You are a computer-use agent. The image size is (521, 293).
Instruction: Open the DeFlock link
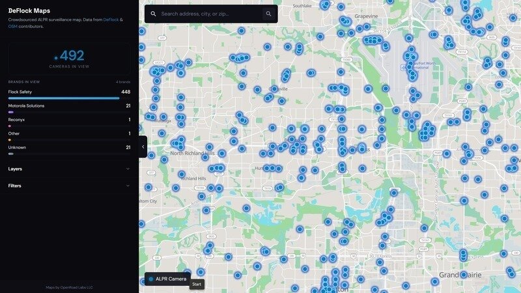click(111, 20)
